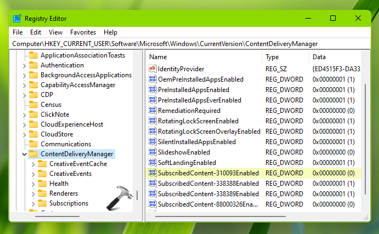Click the SlideshowEnabled data value 0x00000000
Image resolution: width=379 pixels, height=234 pixels.
pos(333,152)
